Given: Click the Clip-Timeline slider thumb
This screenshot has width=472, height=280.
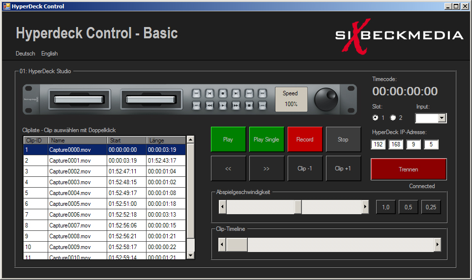Looking at the screenshot, I should [x=236, y=245].
